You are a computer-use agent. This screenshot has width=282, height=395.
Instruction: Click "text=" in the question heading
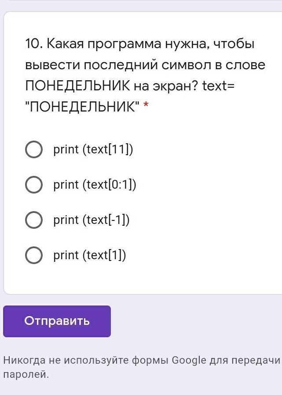point(219,86)
